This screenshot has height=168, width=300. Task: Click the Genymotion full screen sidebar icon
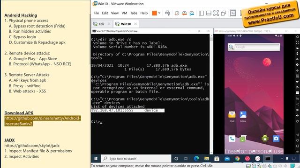pos(297,42)
